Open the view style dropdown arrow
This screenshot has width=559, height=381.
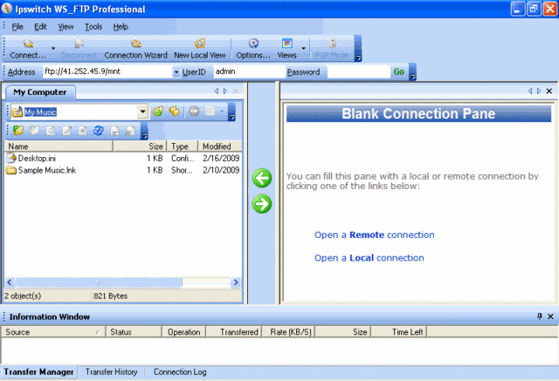[222, 112]
